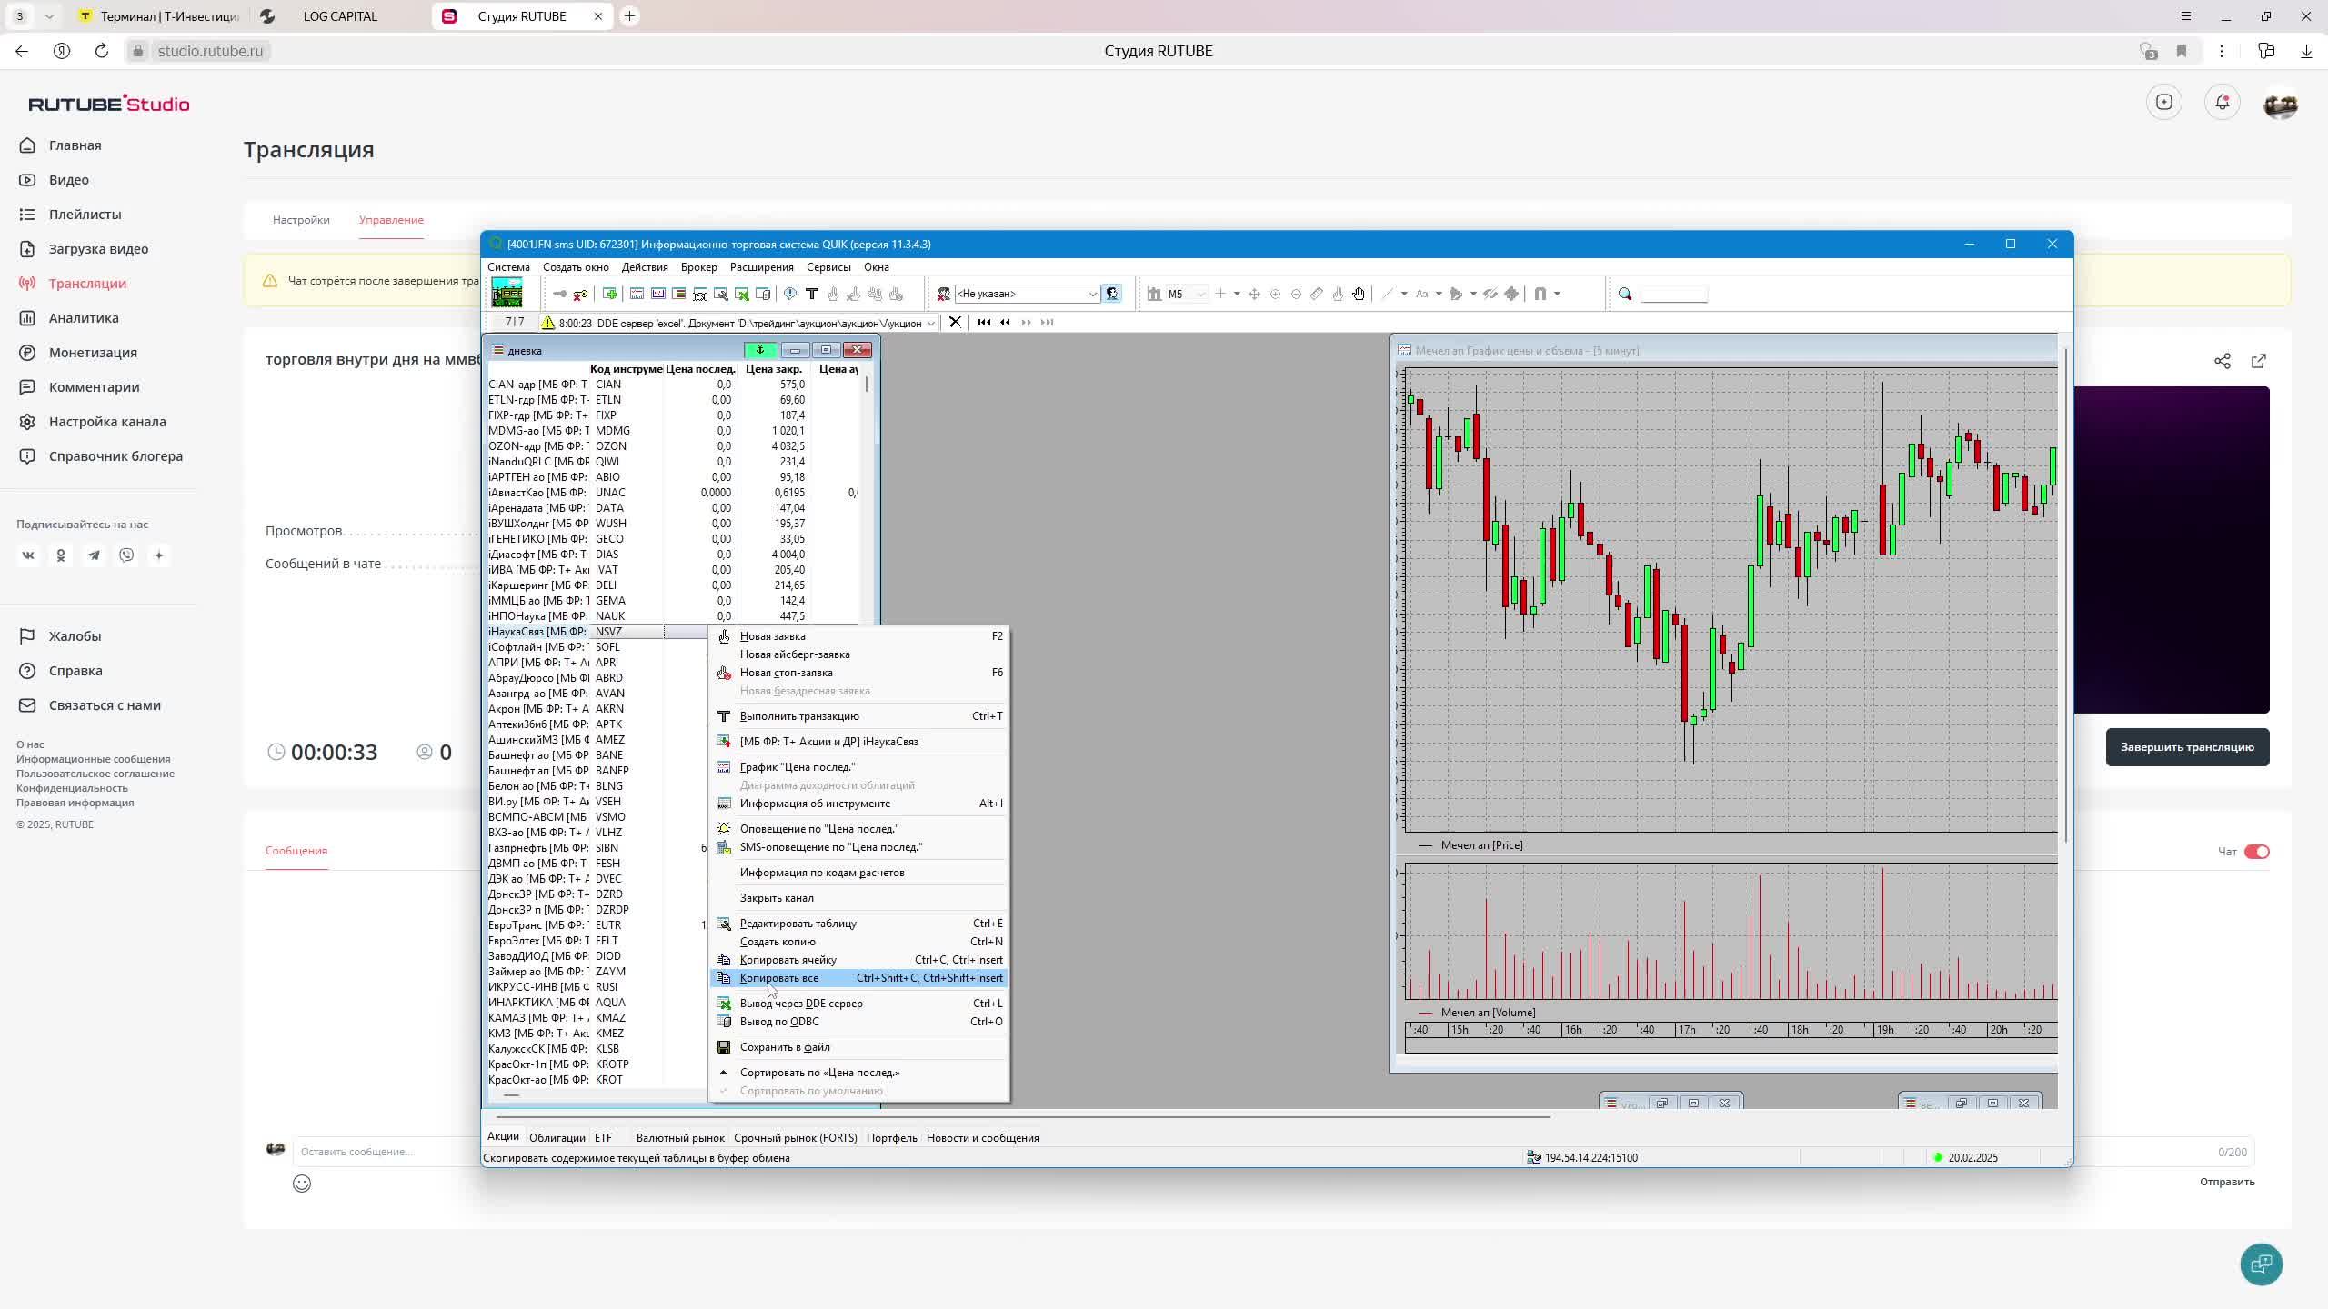
Task: Expand the line drawing tool dropdown arrow
Action: (x=1404, y=294)
